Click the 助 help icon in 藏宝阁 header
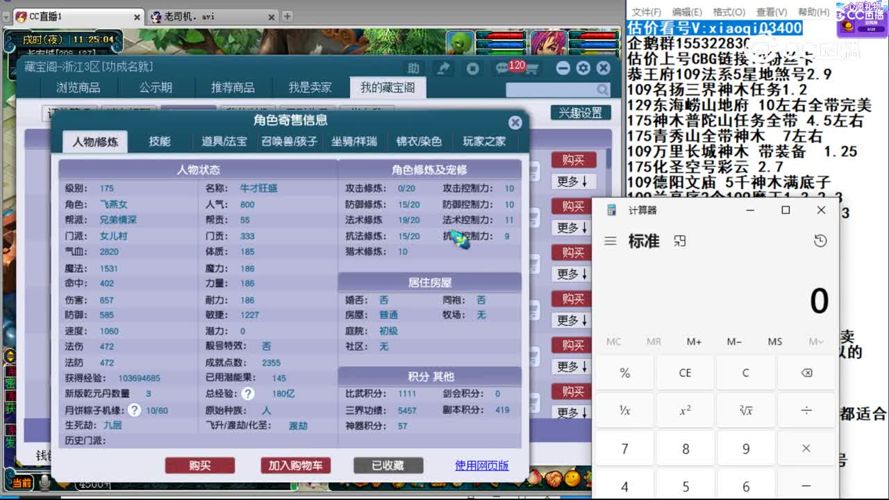Viewport: 889px width, 500px height. click(x=413, y=68)
